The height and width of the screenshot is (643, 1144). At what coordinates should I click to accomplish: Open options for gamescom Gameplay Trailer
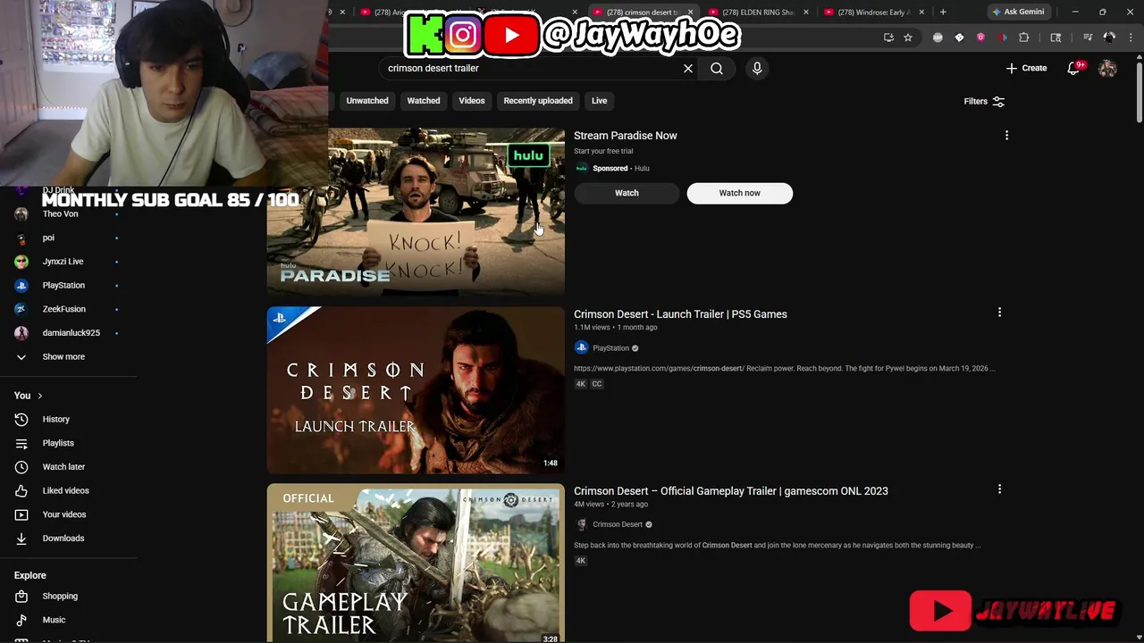(x=999, y=489)
